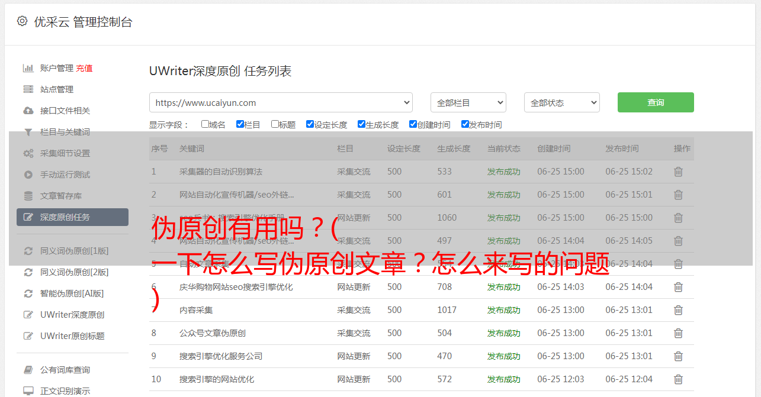This screenshot has height=397, width=761.
Task: Click the play icon for 手动运行测试
Action: click(28, 175)
